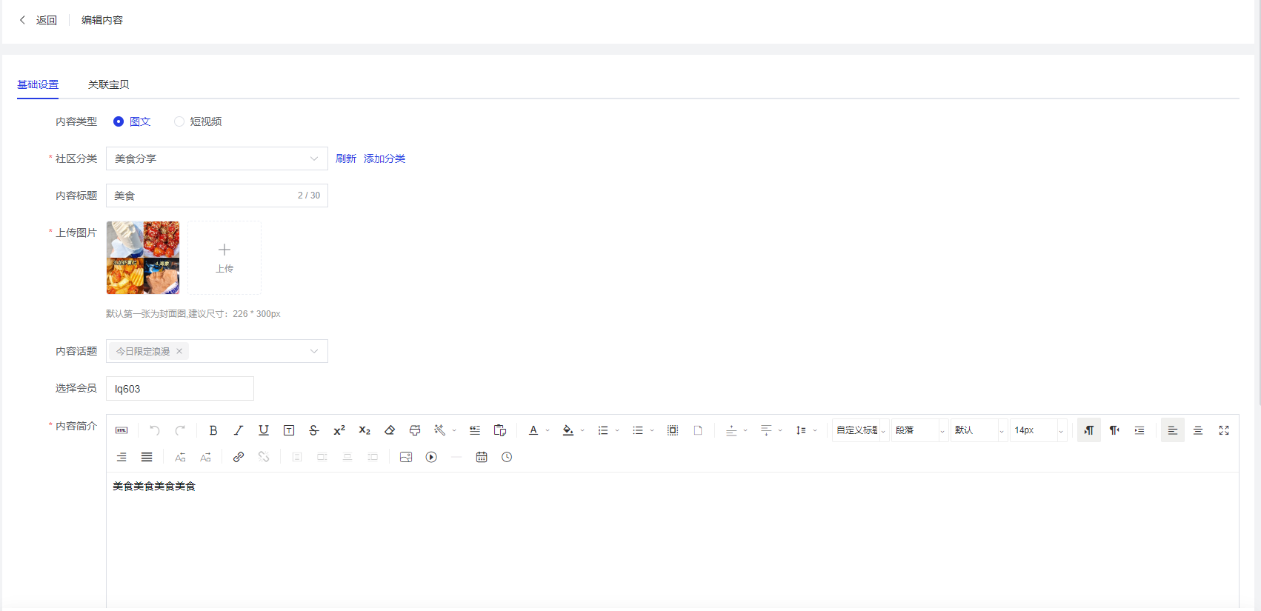The height and width of the screenshot is (611, 1261).
Task: Align text to the left
Action: [1173, 430]
